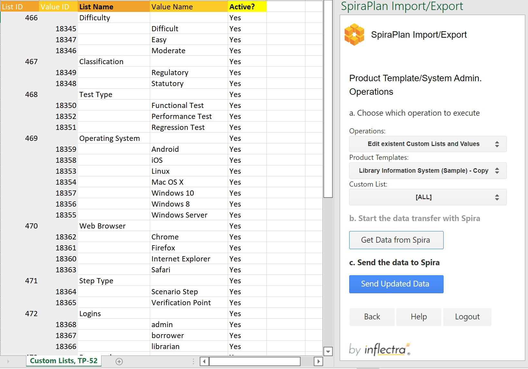Screen dimensions: 528x369
Task: Select the Scenario Step value cell
Action: coord(189,292)
